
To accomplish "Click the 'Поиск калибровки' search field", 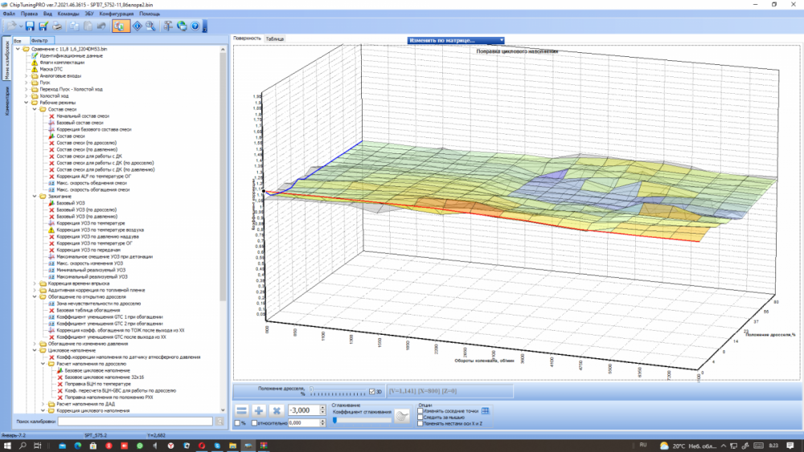I will (134, 421).
